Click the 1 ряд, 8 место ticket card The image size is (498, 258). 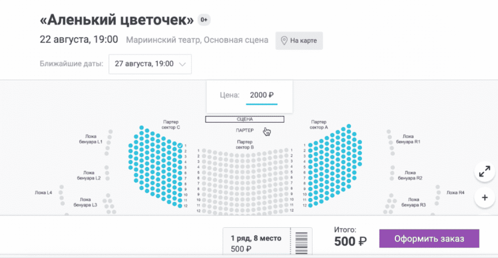pyautogui.click(x=267, y=241)
